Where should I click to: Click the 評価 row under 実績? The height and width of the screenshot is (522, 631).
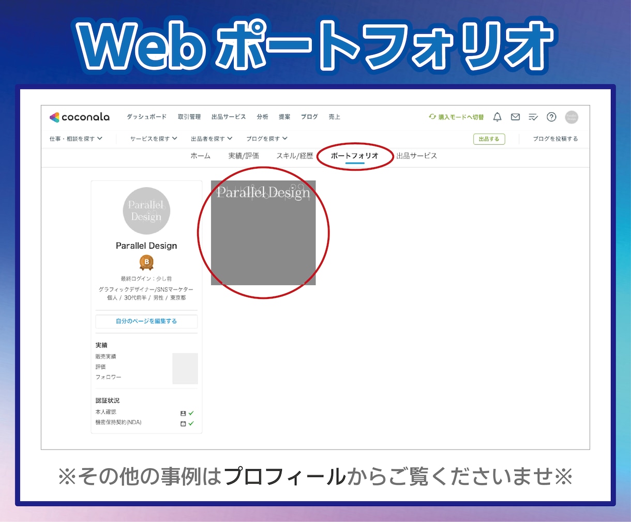pyautogui.click(x=146, y=367)
